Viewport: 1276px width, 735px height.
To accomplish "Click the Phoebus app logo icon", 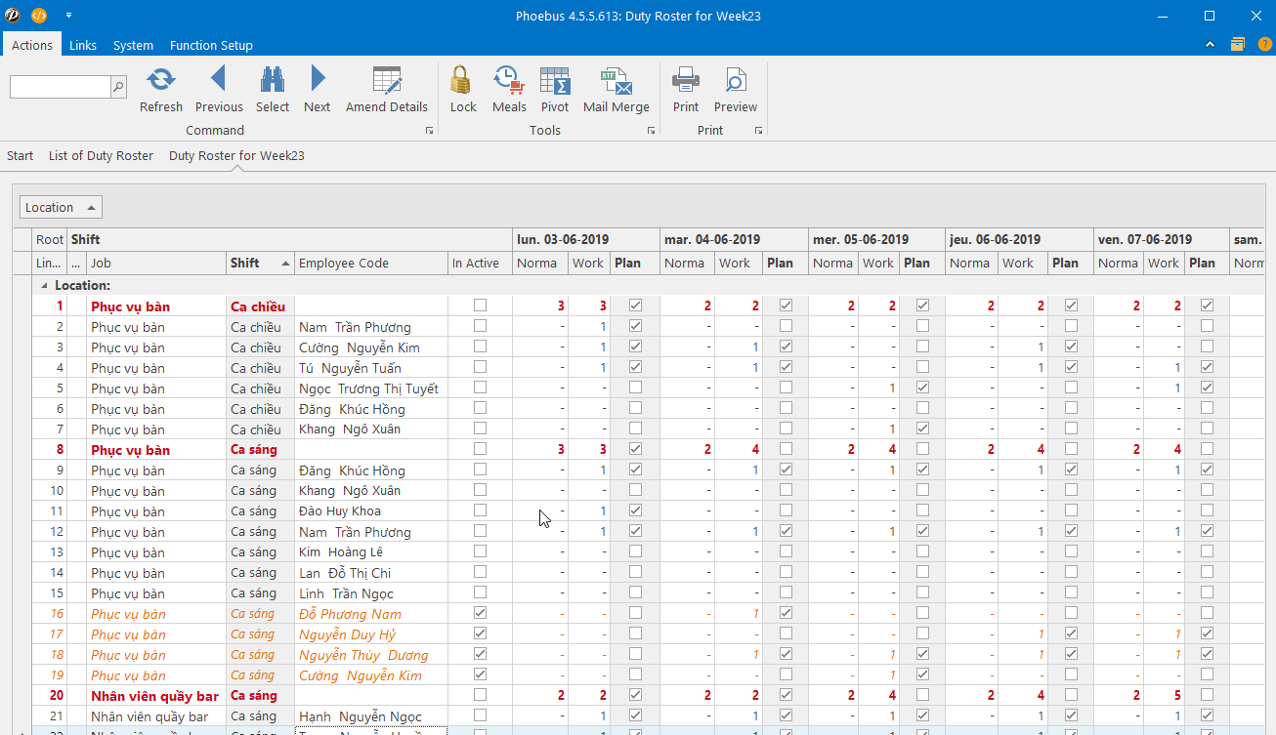I will (13, 16).
